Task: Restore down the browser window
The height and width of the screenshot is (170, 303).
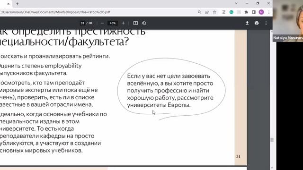Action: [258, 3]
